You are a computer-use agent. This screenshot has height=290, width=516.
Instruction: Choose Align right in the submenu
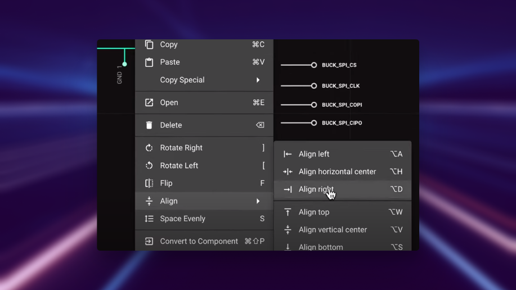tap(316, 189)
